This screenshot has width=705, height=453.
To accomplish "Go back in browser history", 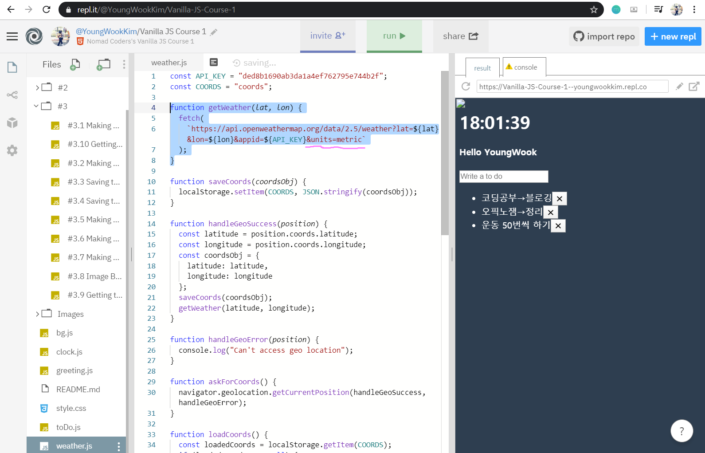I will (11, 9).
